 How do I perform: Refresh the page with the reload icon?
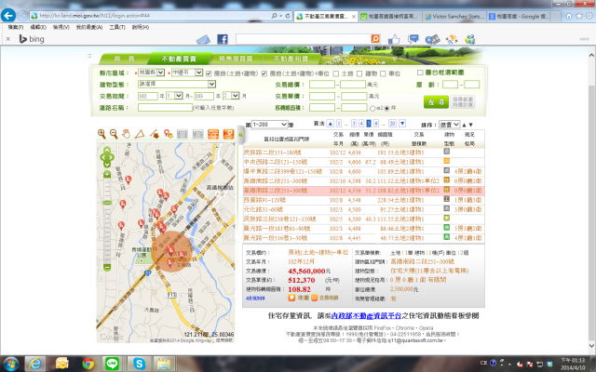click(288, 16)
